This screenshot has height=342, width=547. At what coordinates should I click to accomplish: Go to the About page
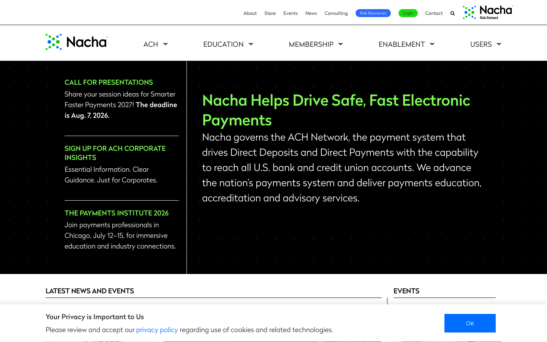coord(250,13)
